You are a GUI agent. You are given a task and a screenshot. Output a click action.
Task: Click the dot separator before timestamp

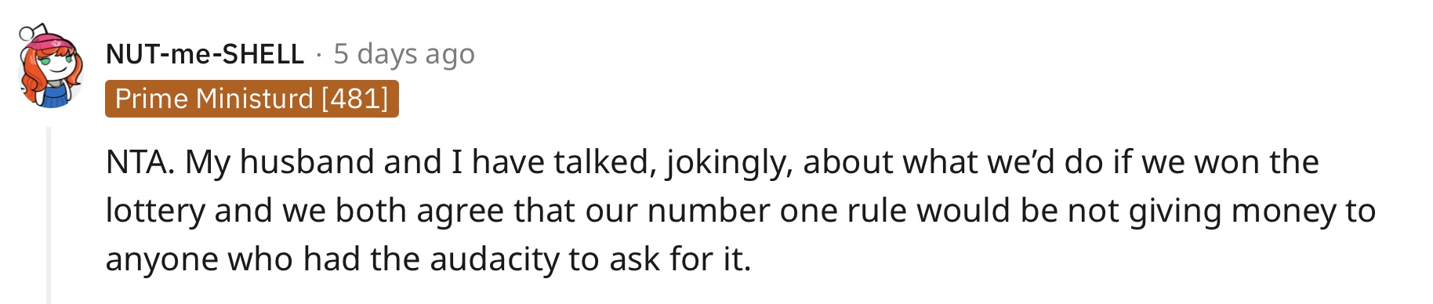point(318,54)
